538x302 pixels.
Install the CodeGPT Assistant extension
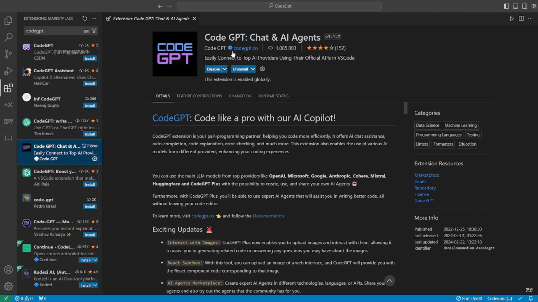click(90, 84)
